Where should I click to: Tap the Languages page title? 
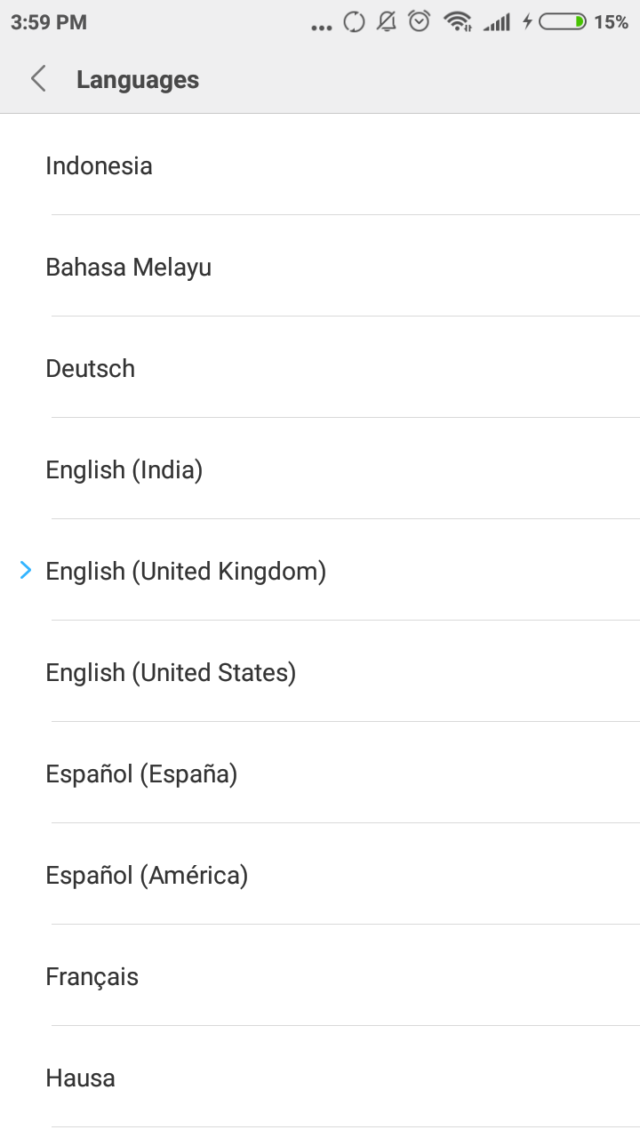coord(137,80)
